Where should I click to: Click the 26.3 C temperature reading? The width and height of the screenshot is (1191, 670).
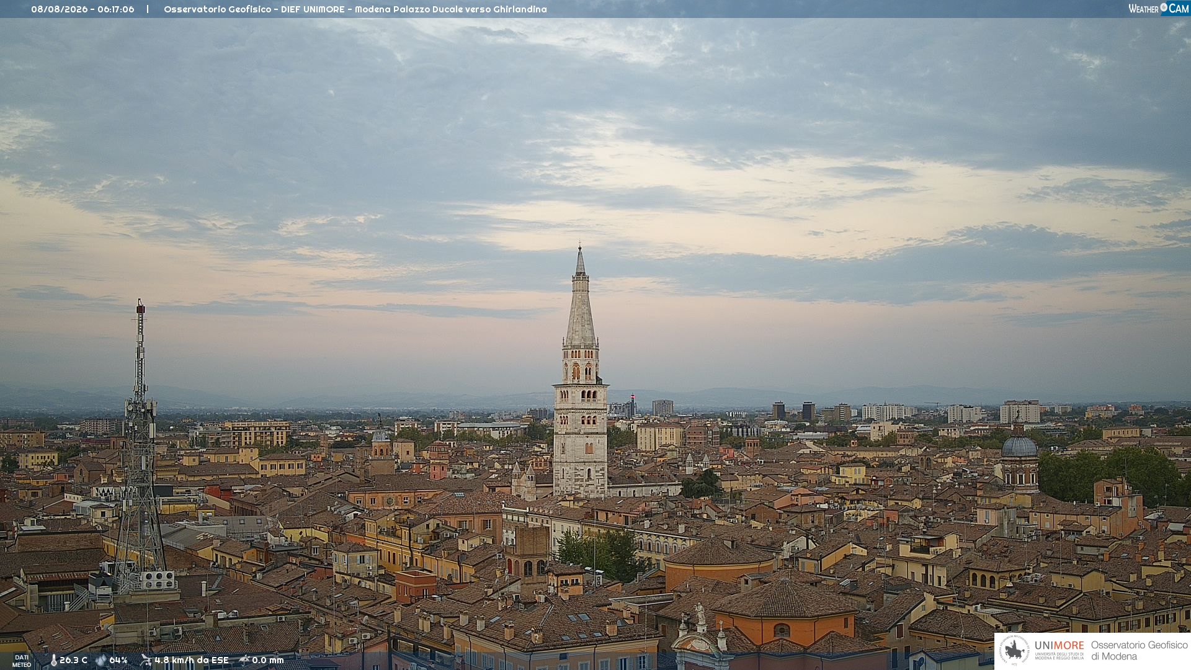73,661
